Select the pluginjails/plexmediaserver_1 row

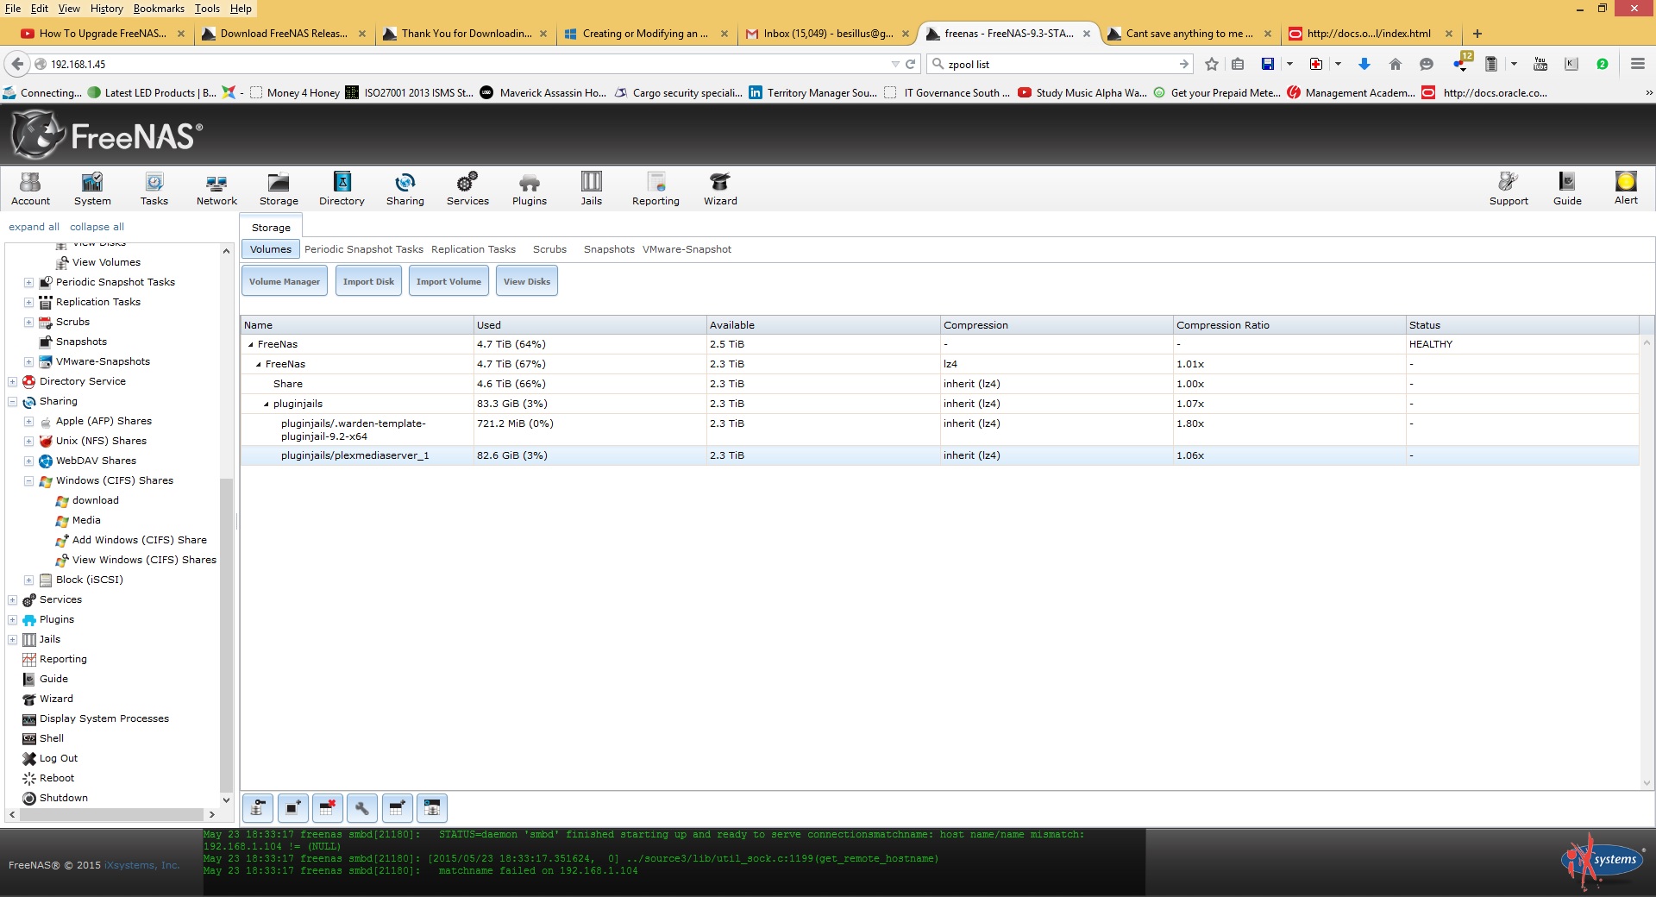click(x=939, y=455)
